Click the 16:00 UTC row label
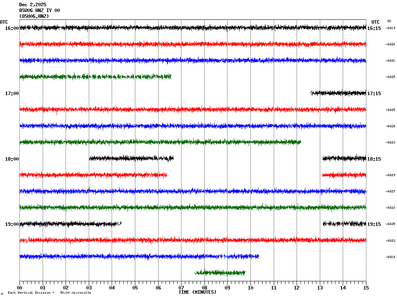Screen dimensions: 397x298 [x=12, y=28]
